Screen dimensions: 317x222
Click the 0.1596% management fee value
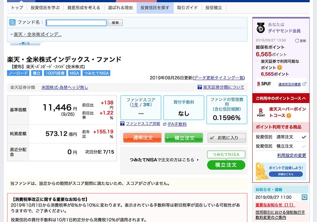pyautogui.click(x=227, y=118)
